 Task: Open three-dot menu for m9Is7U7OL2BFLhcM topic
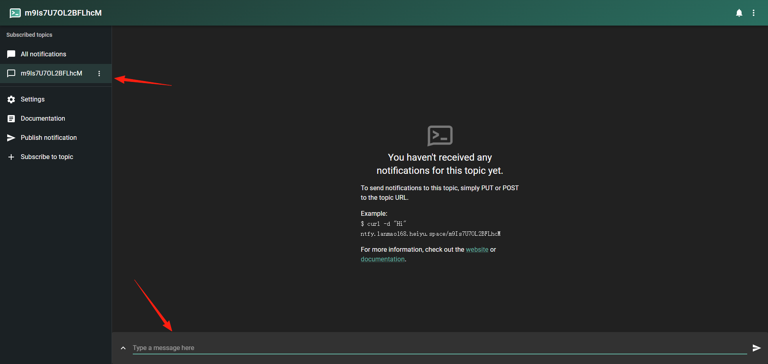[99, 74]
